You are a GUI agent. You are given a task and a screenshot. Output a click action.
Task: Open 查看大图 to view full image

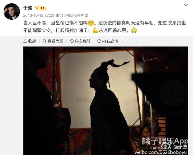coord(53,41)
